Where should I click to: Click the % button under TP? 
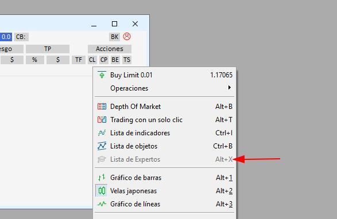click(x=35, y=60)
